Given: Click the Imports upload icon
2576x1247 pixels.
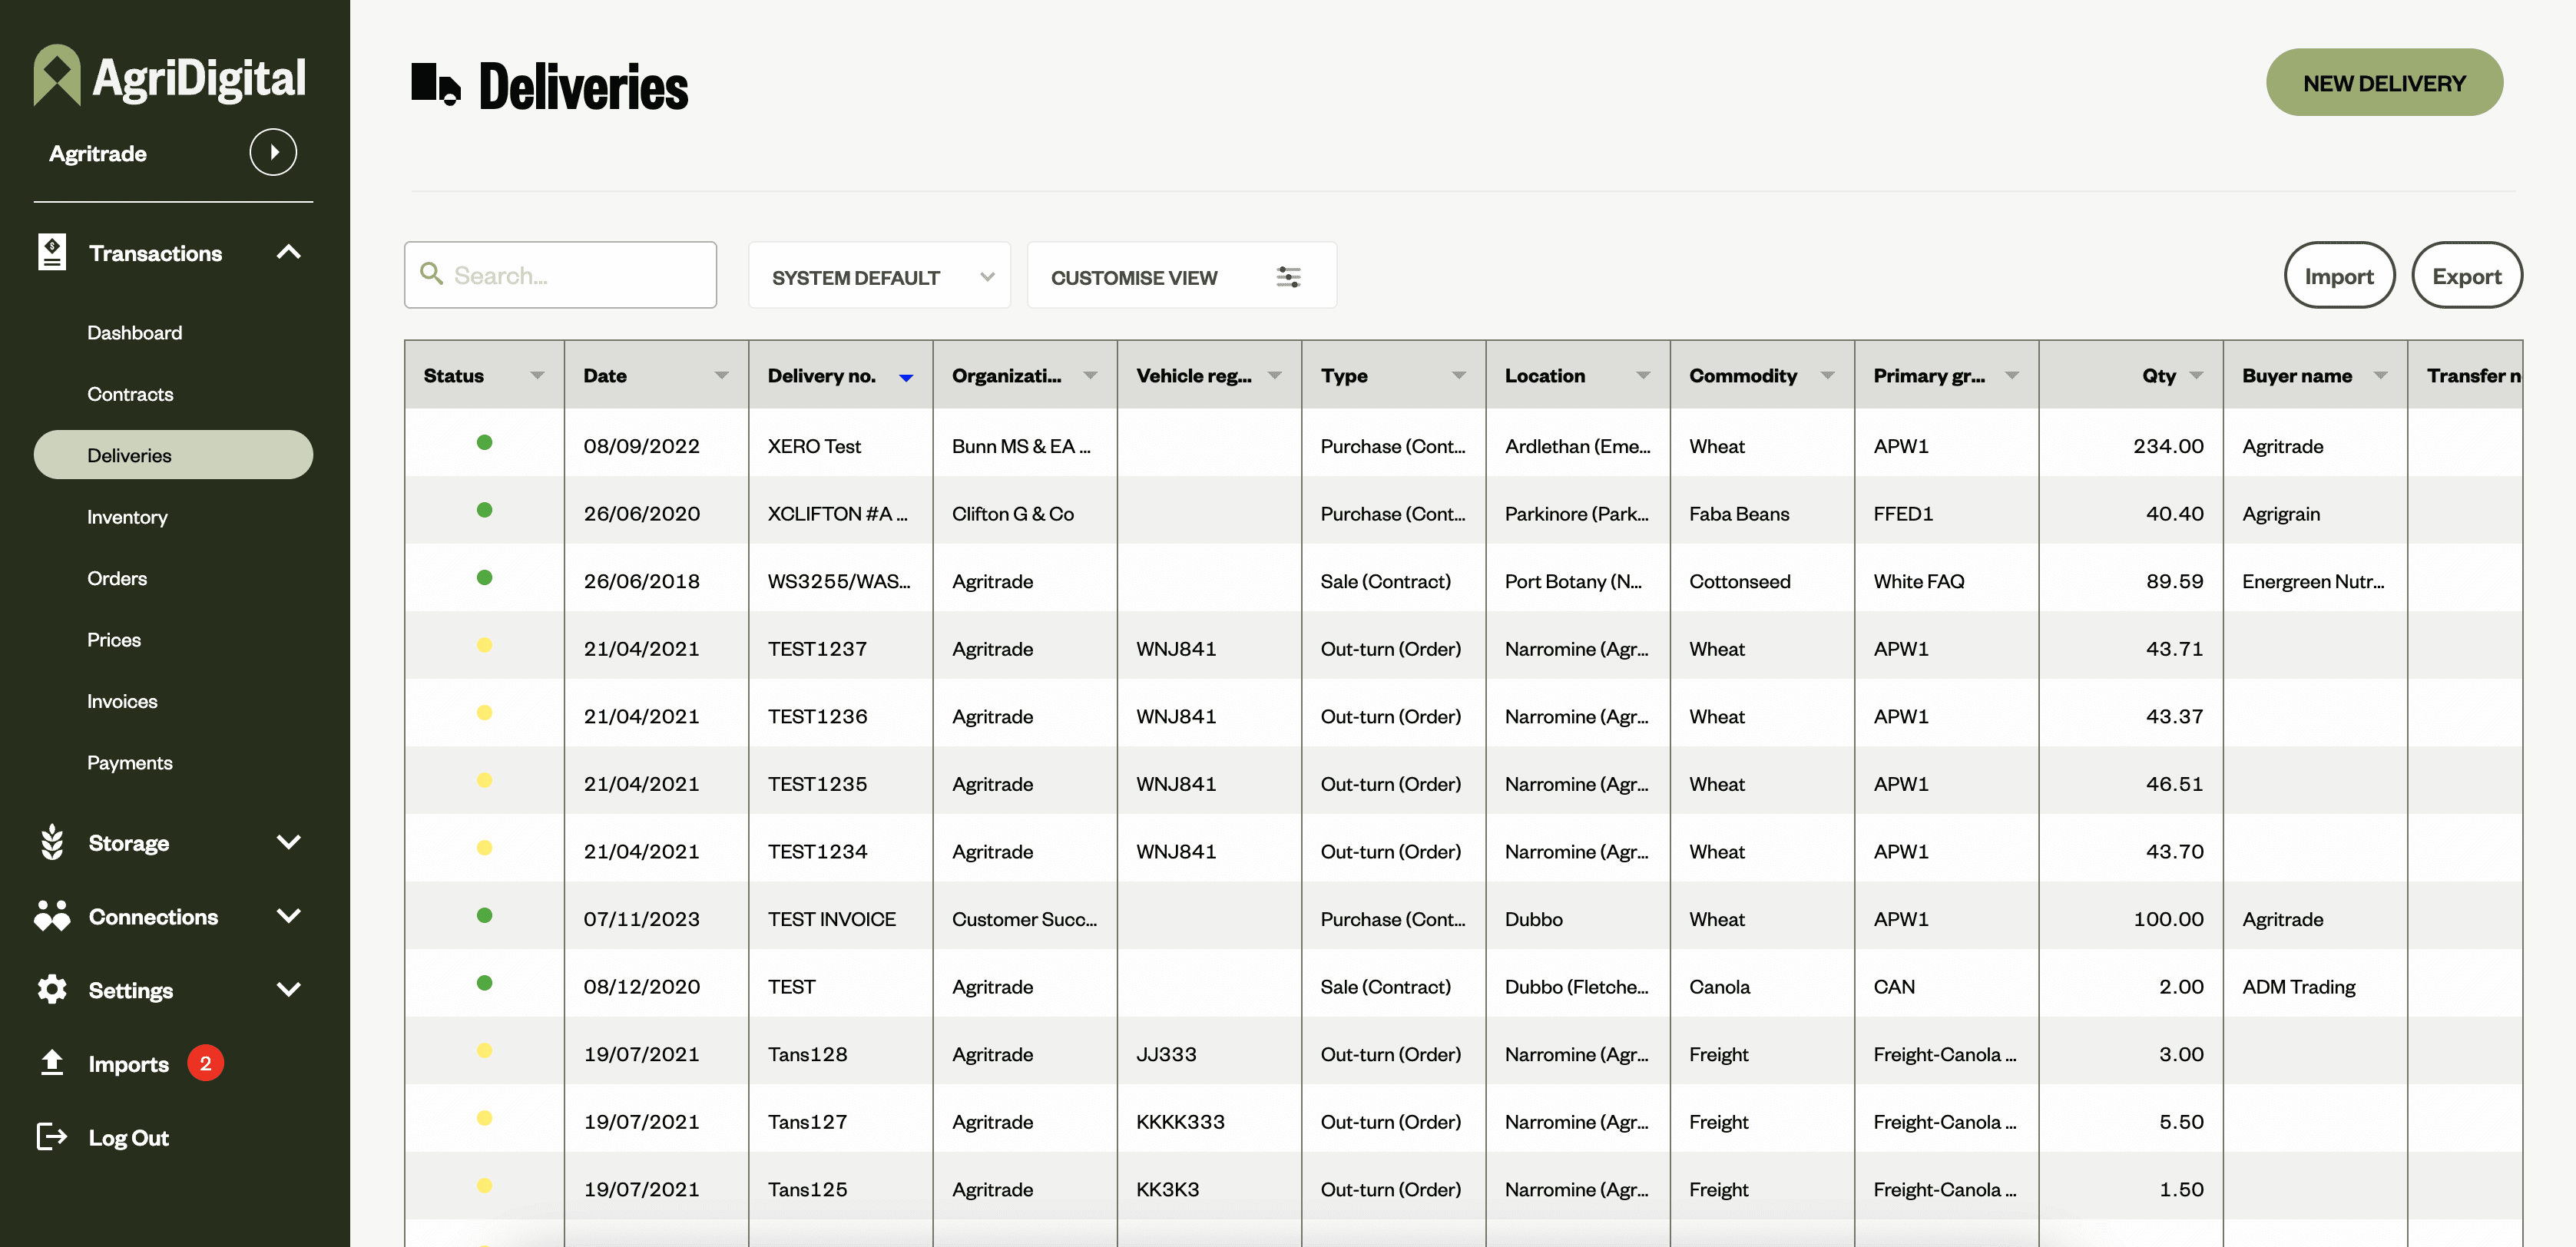Looking at the screenshot, I should (x=52, y=1063).
